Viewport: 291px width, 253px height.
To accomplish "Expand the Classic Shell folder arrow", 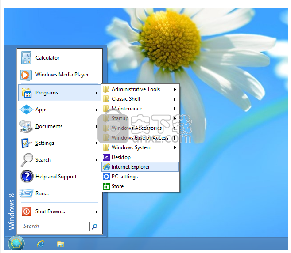I will point(175,99).
